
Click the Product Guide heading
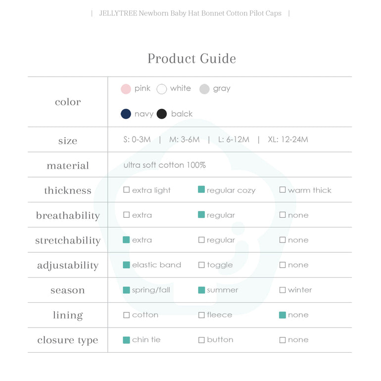pos(191,59)
